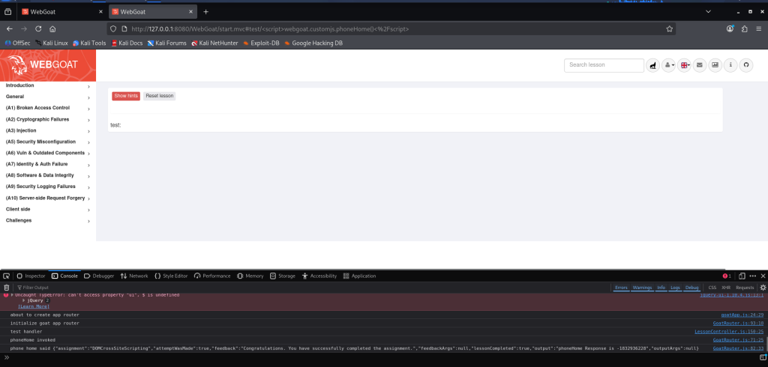Toggle the Info console filter
This screenshot has height=367, width=768.
(x=661, y=288)
